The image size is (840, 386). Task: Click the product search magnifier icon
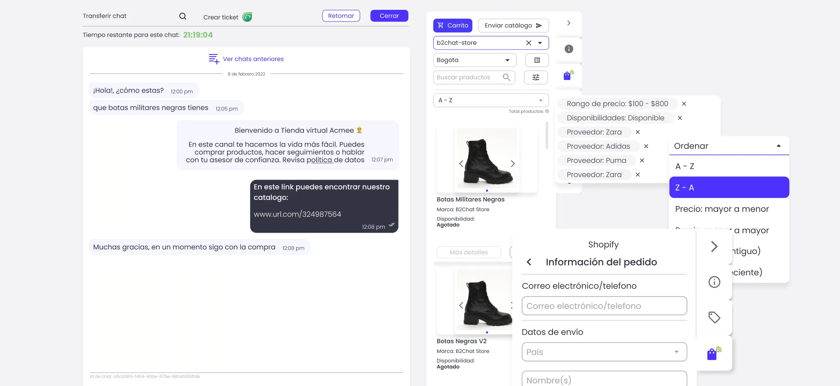[x=507, y=77]
